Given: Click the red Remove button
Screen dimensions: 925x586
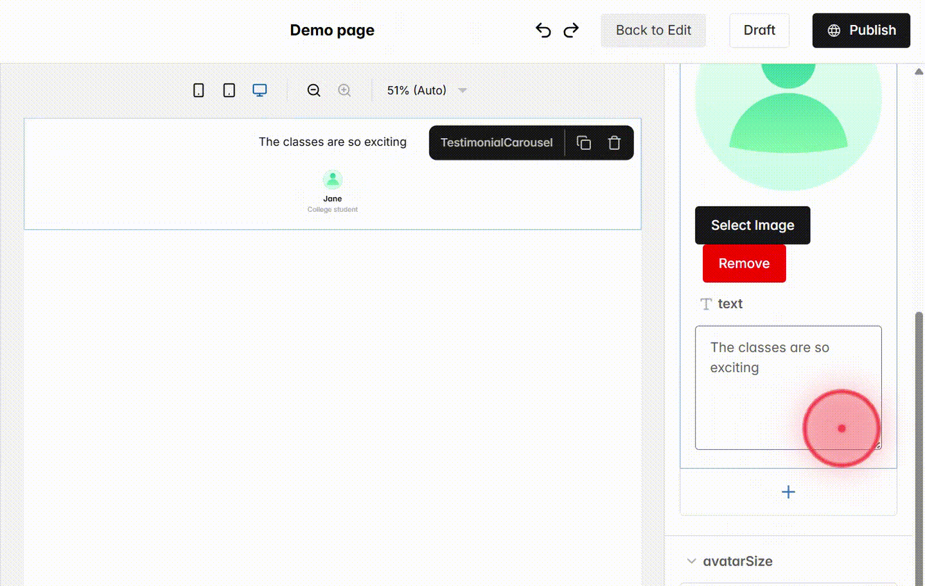Looking at the screenshot, I should coord(744,263).
